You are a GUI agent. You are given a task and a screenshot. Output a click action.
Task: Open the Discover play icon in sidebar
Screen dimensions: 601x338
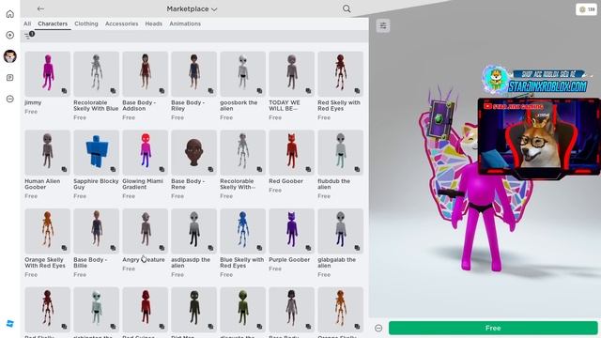point(10,36)
